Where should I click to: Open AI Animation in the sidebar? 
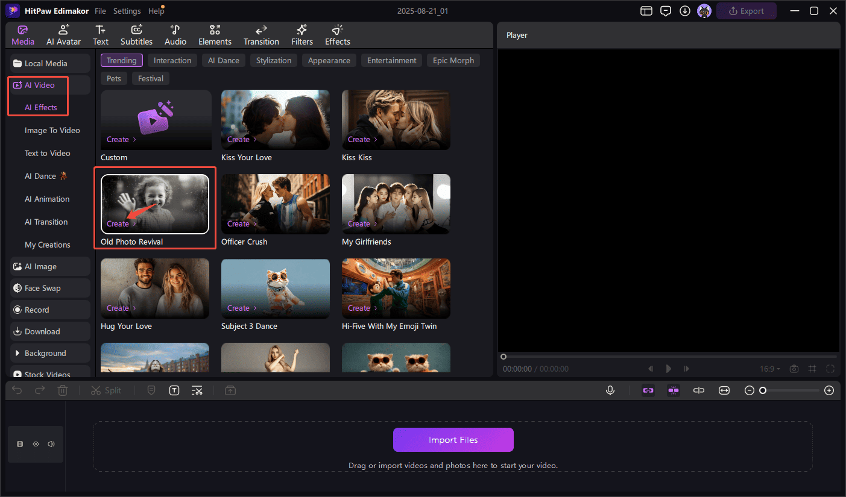(47, 199)
